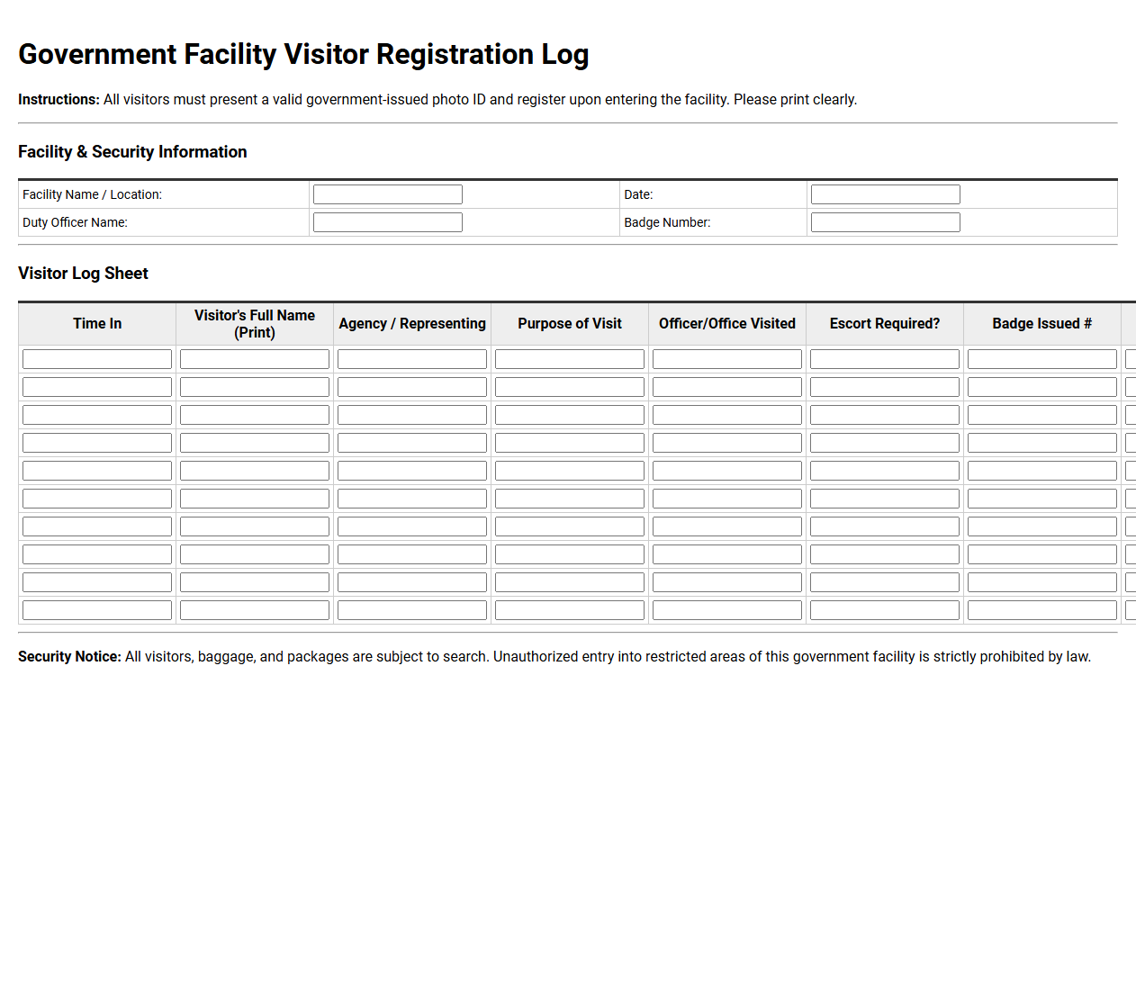Focus the Duty Officer Name input field

click(388, 222)
